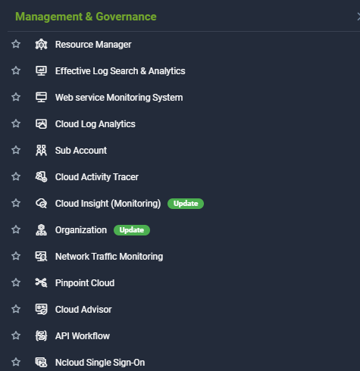The width and height of the screenshot is (360, 371).
Task: Star Effective Log Search & Analytics
Action: pyautogui.click(x=16, y=70)
